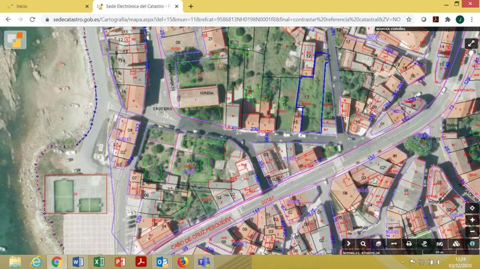This screenshot has height=269, width=480.
Task: Center map using the locate button
Action: click(472, 208)
